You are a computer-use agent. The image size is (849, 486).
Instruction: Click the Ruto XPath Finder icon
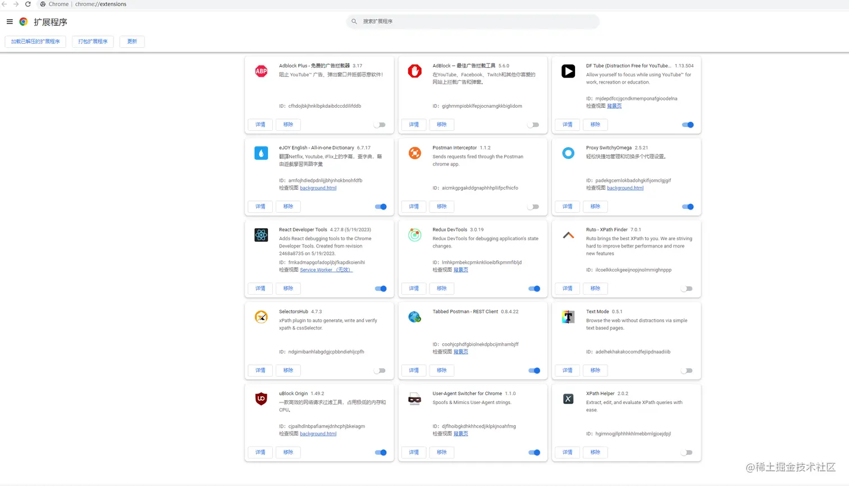click(568, 235)
